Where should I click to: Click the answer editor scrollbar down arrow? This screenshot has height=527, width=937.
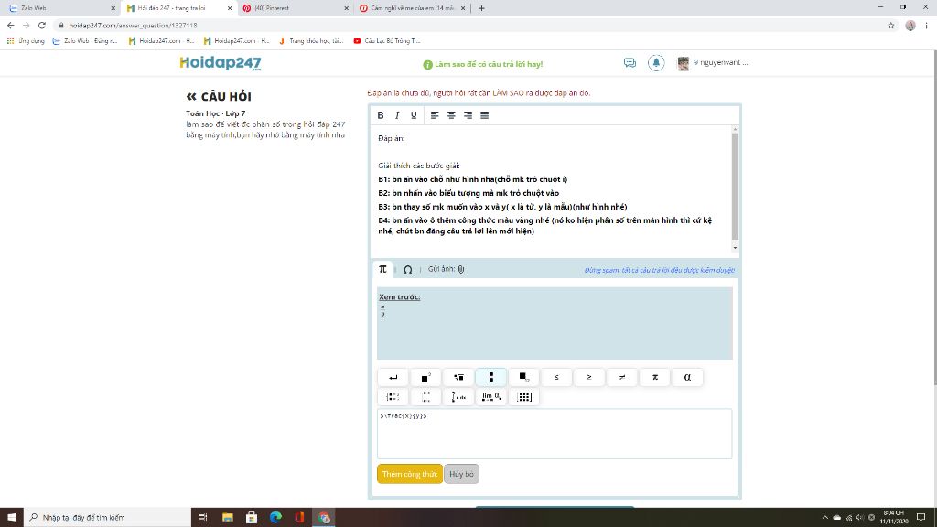735,247
